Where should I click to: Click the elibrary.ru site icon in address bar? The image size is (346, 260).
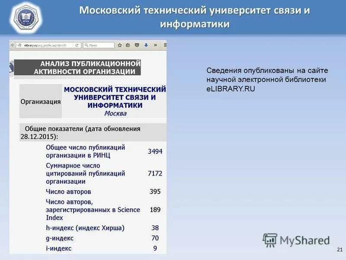(x=19, y=44)
